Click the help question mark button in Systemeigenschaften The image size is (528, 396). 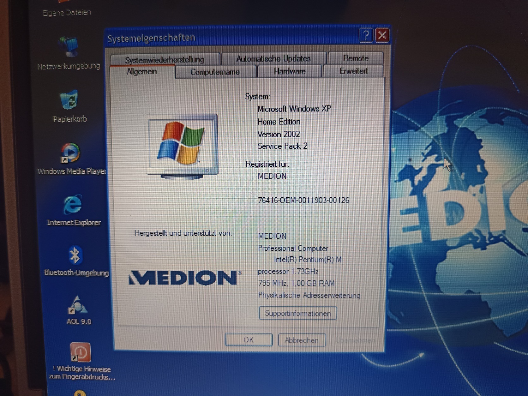366,35
